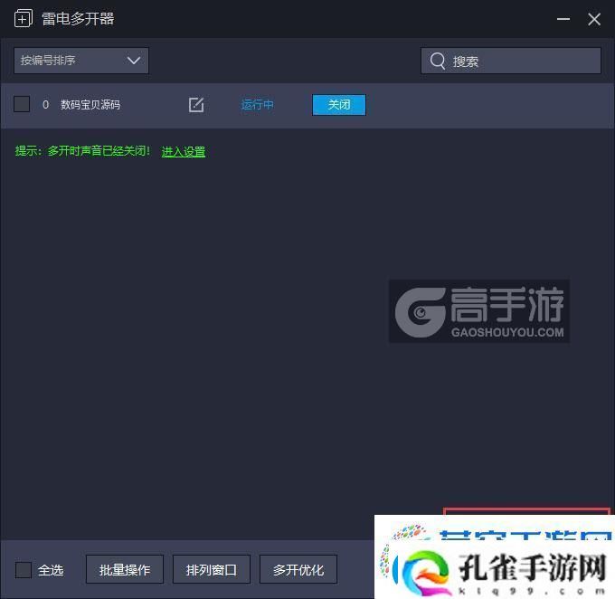Close the 雷电多开器 window
615x599 pixels.
594,19
